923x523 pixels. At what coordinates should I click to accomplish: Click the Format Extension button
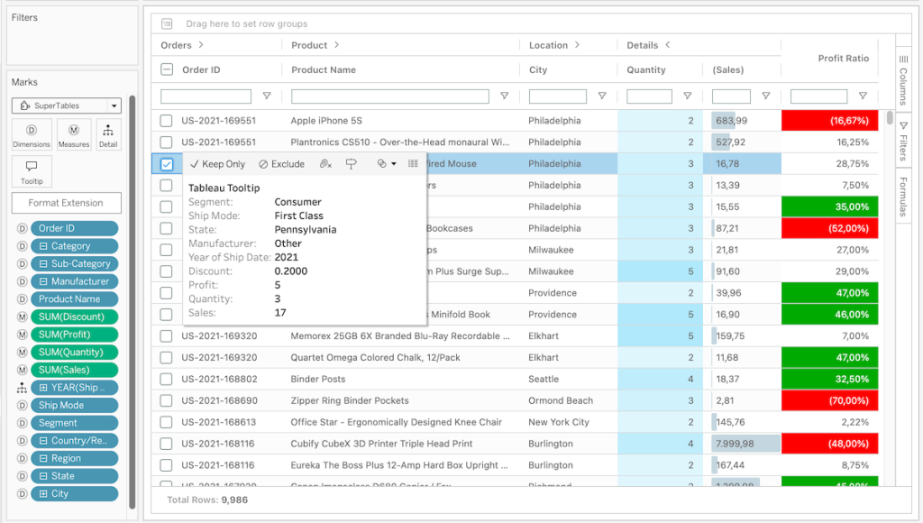click(66, 203)
